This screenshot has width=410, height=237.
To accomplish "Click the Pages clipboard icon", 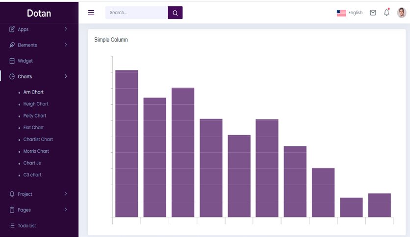I will pos(12,210).
